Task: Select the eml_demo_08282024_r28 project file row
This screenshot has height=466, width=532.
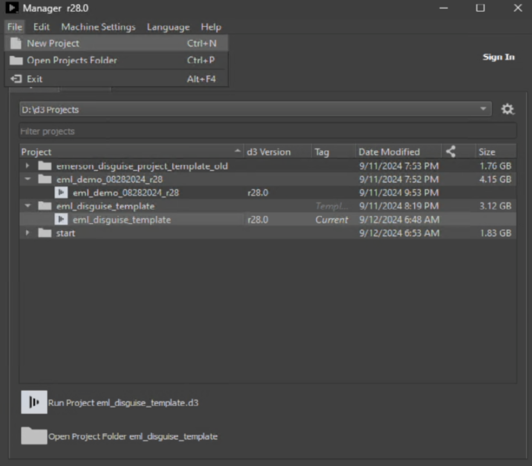Action: click(267, 193)
